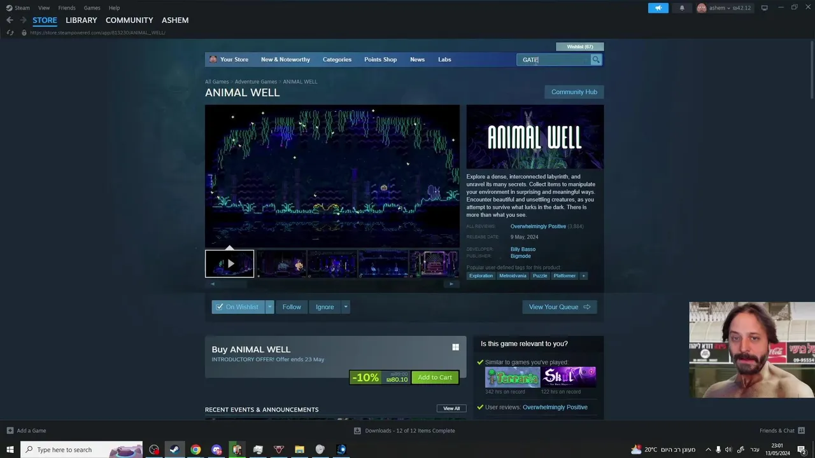Open the Steam menu

click(x=18, y=8)
